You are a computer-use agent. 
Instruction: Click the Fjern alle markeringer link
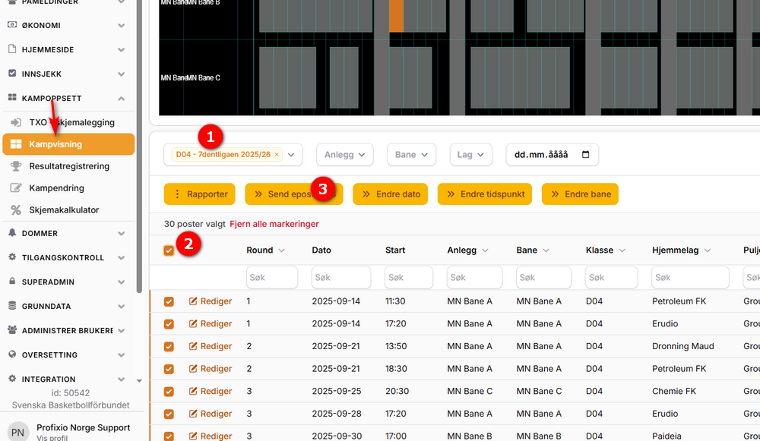click(274, 224)
